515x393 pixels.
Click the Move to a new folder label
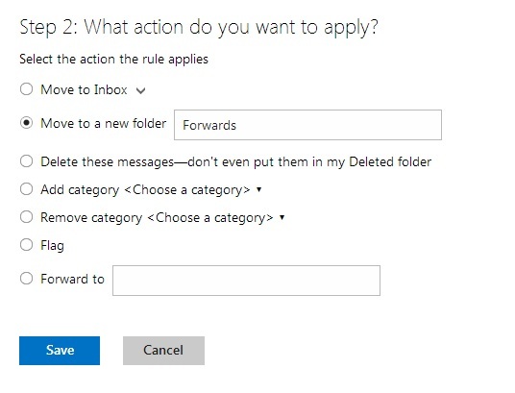coord(103,124)
